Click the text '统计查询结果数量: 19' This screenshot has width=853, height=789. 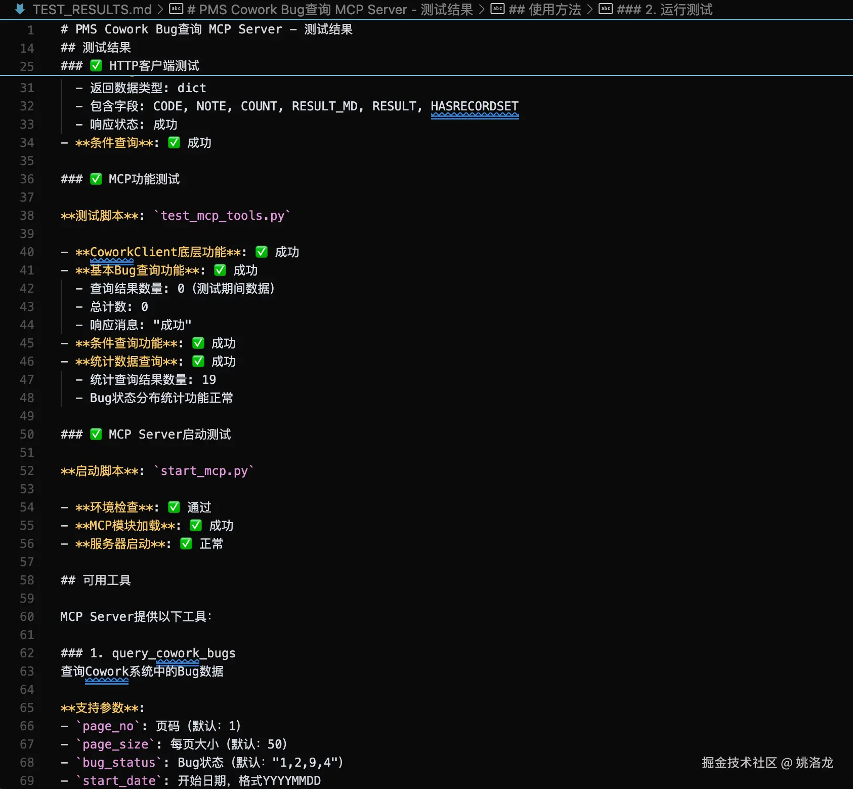pyautogui.click(x=153, y=380)
